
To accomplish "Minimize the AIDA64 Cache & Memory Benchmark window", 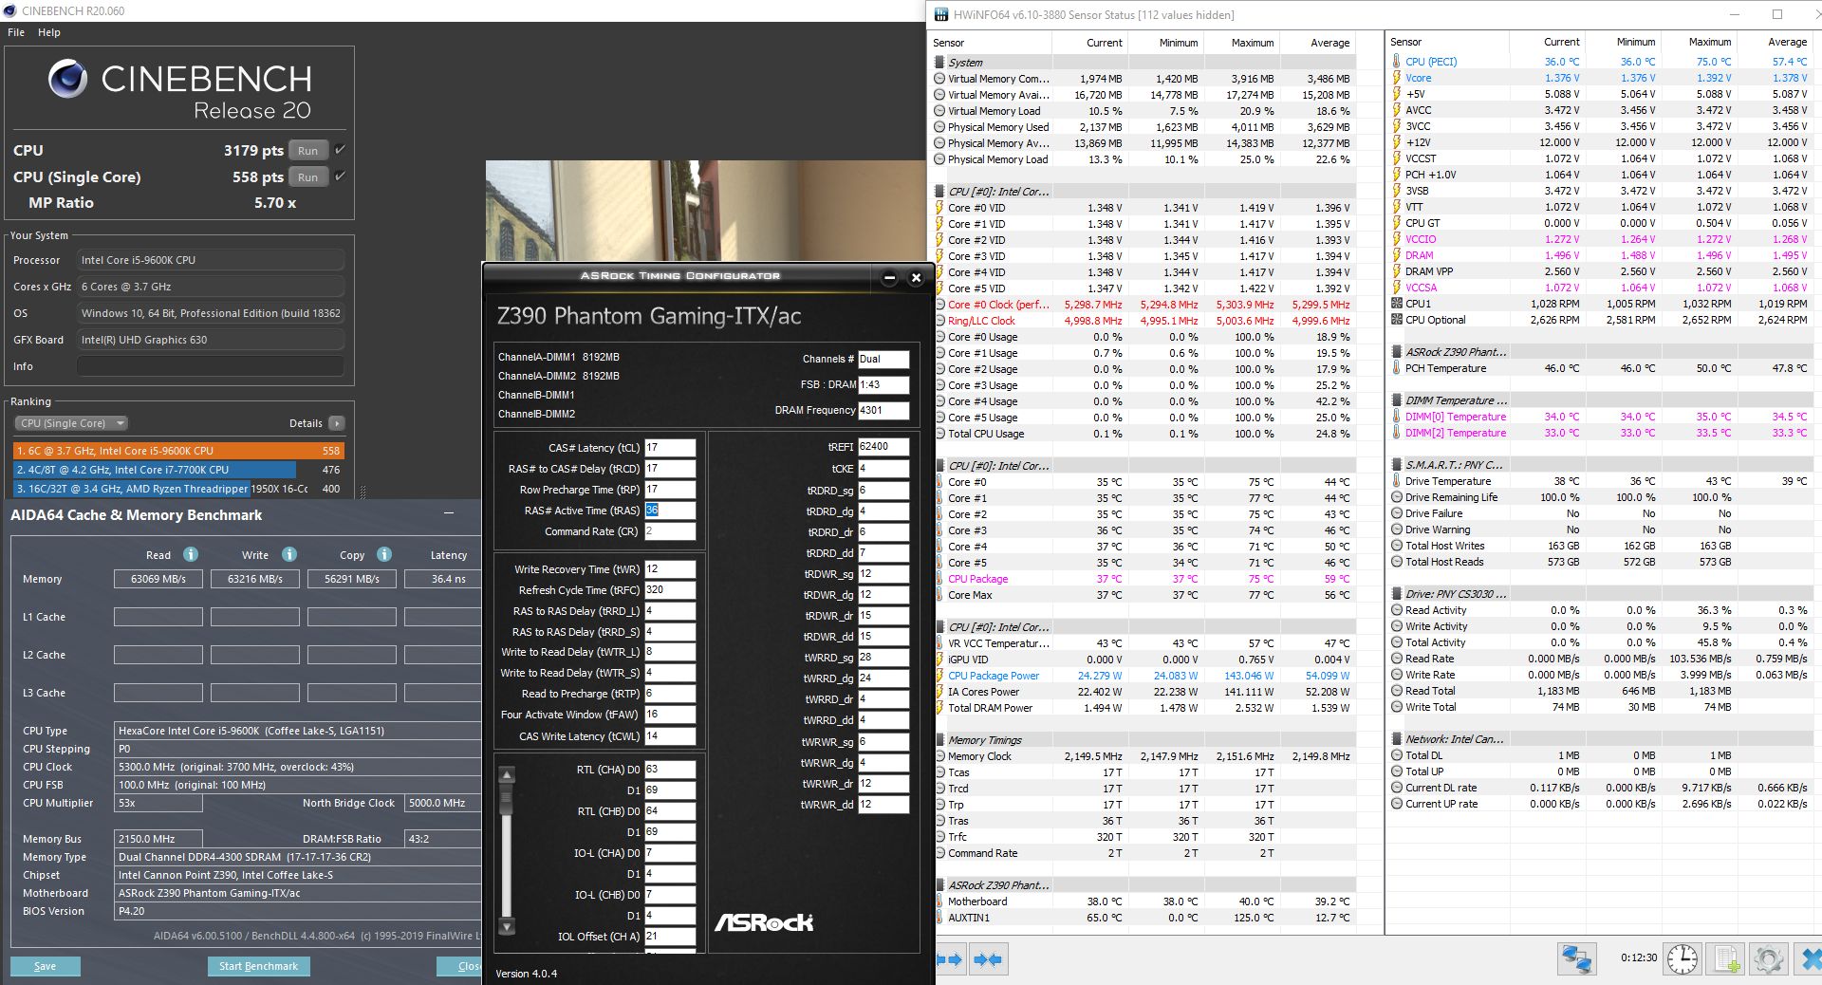I will [x=449, y=513].
